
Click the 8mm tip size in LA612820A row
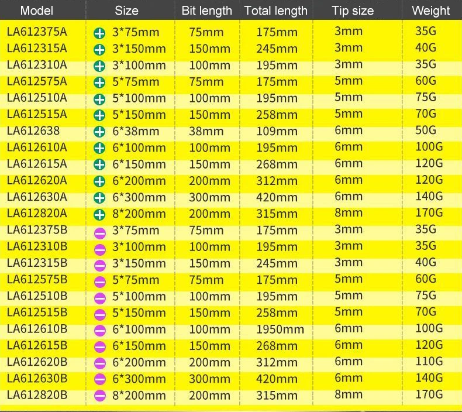pos(349,212)
